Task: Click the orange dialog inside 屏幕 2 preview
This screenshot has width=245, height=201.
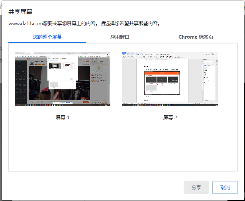Action: (x=163, y=81)
